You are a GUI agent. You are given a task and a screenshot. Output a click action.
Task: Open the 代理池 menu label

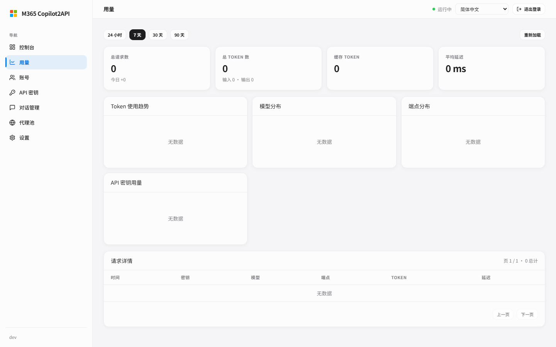(27, 123)
